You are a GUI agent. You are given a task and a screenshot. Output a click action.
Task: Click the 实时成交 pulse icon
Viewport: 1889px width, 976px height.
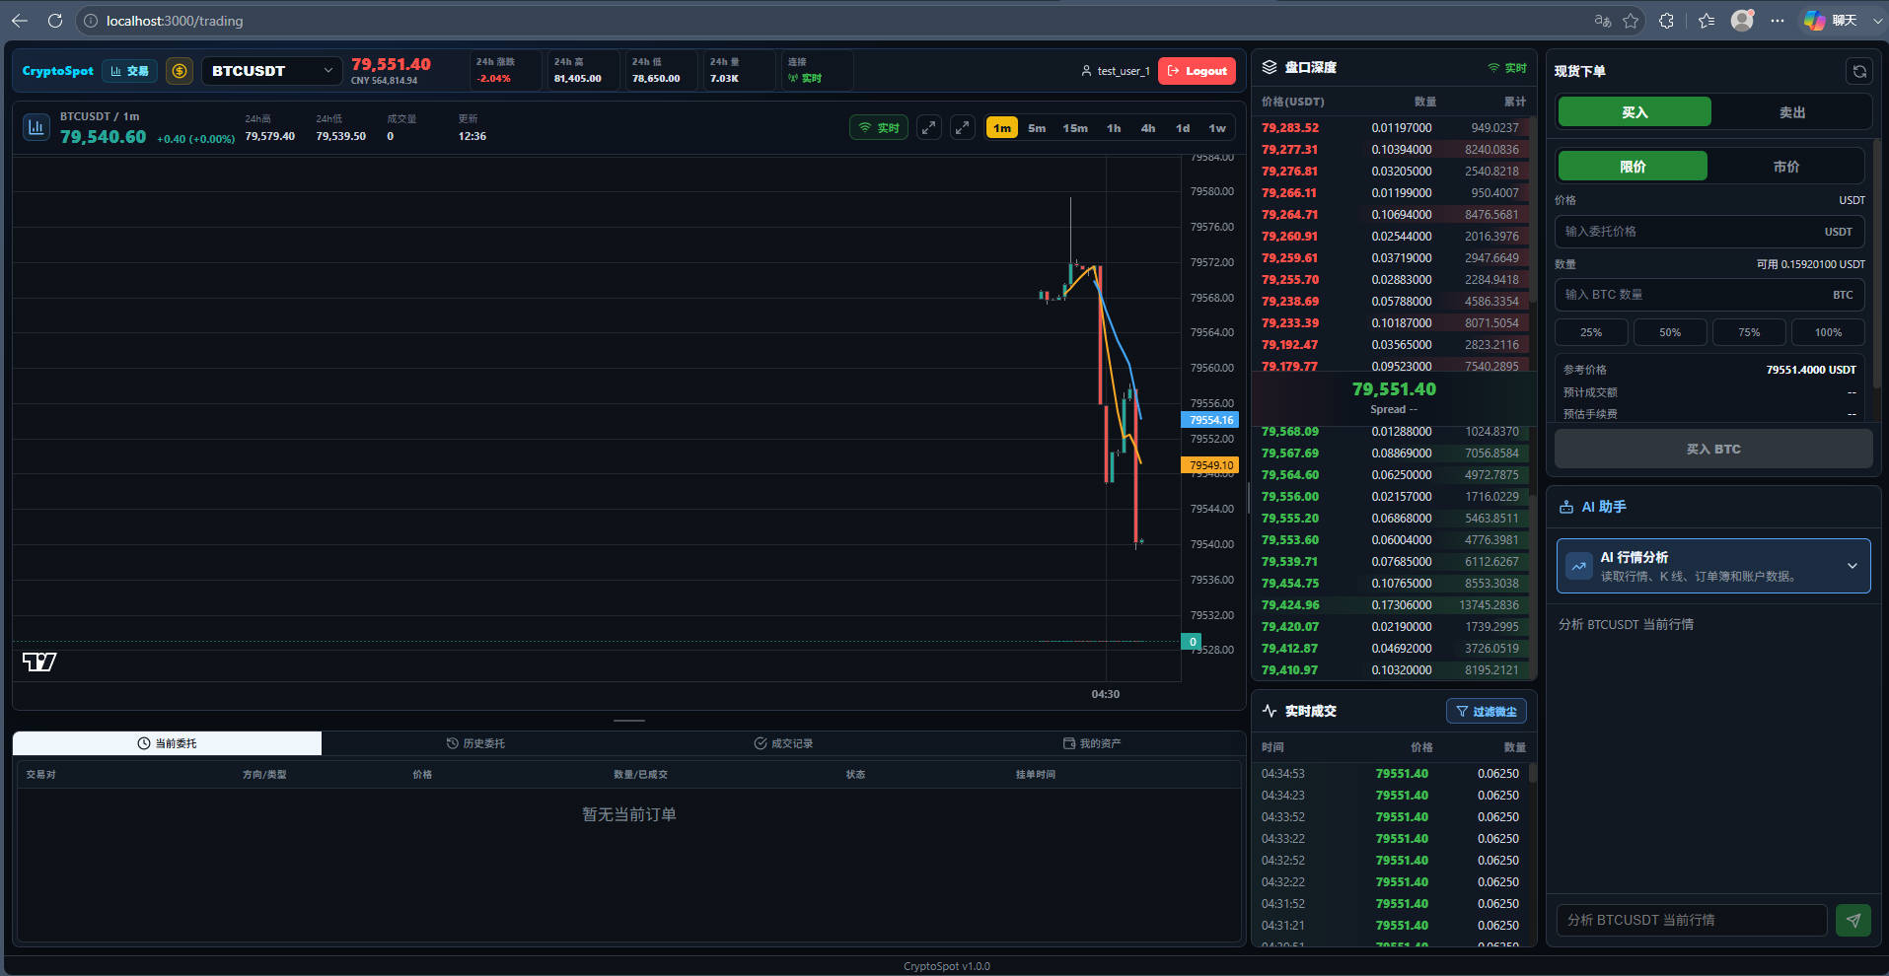[x=1270, y=711]
